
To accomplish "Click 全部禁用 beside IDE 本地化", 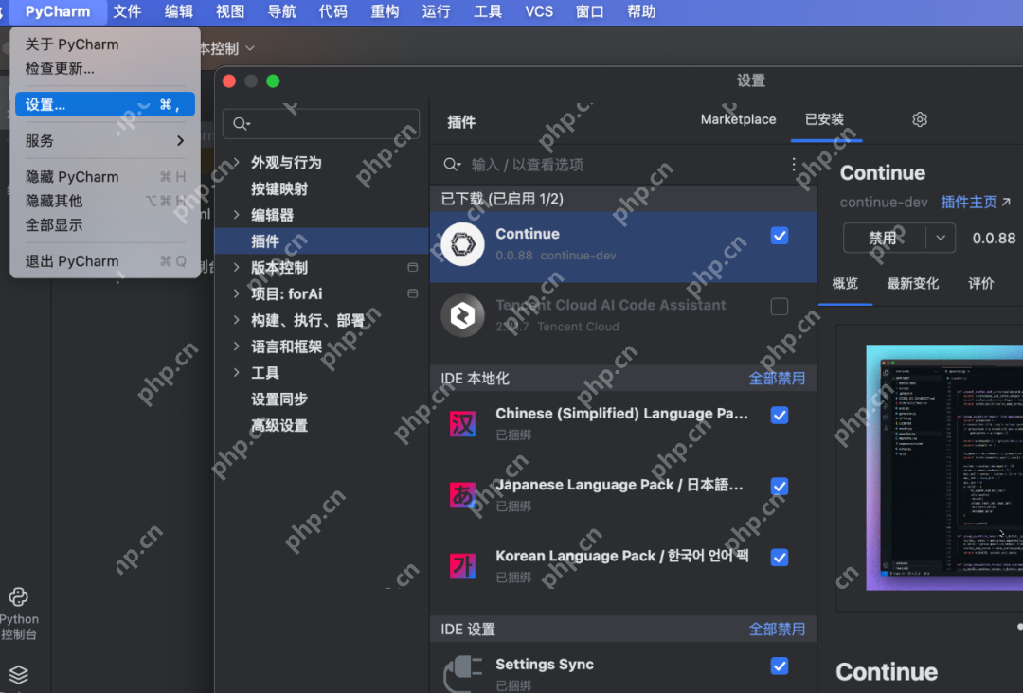I will tap(777, 379).
